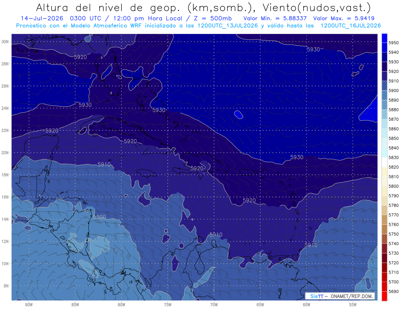
Task: Click the colorbar swatch between 5920 and 5910
Action: click(384, 76)
